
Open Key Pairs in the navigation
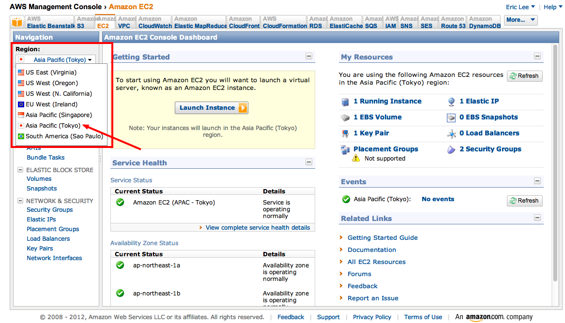[x=40, y=248]
